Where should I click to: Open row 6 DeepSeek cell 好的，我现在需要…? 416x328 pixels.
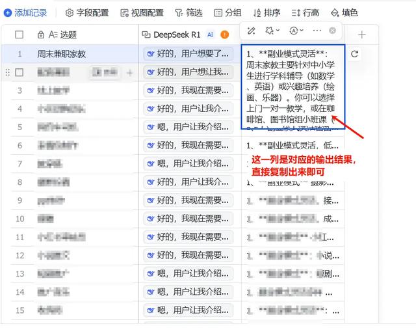click(188, 146)
